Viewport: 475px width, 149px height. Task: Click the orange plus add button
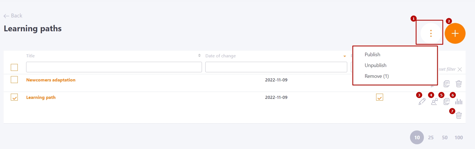(455, 34)
